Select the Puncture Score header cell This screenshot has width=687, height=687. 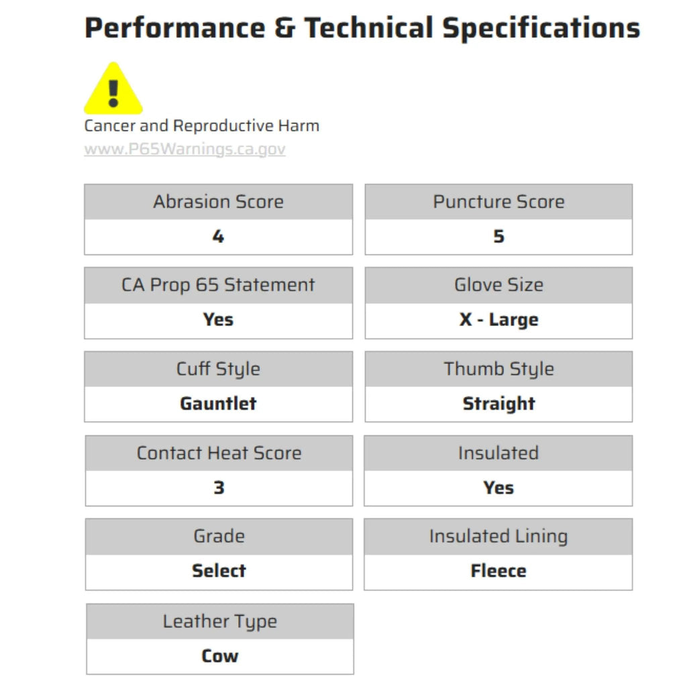(x=498, y=201)
